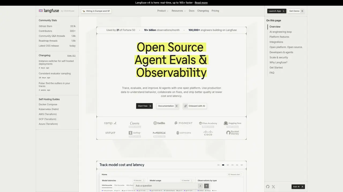The width and height of the screenshot is (343, 192).
Task: Jump to Integrations section
Action: pos(276,42)
